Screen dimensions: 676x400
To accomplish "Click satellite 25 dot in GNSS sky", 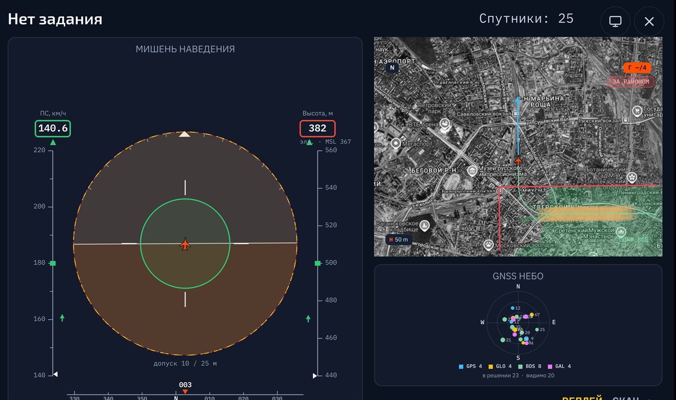I will 537,330.
